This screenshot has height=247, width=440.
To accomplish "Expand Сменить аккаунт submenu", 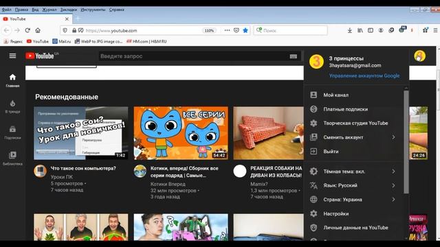I will click(x=353, y=137).
